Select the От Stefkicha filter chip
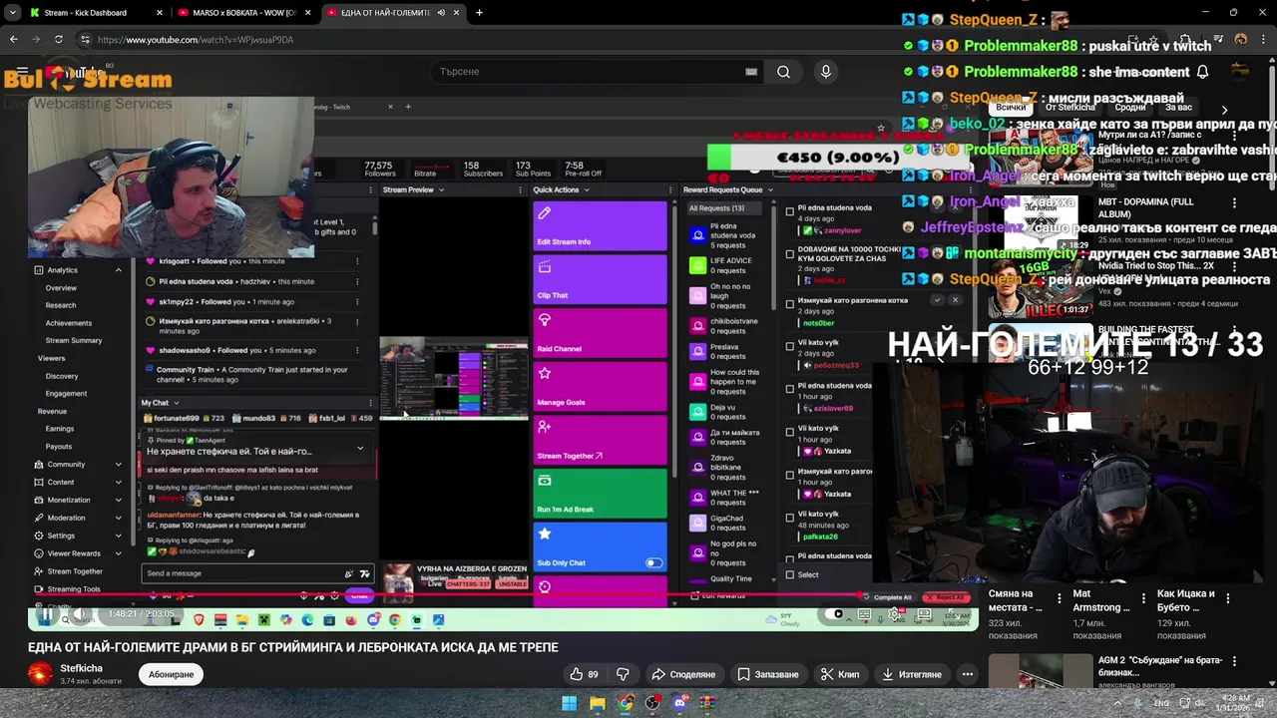1277x718 pixels. pos(1070,107)
